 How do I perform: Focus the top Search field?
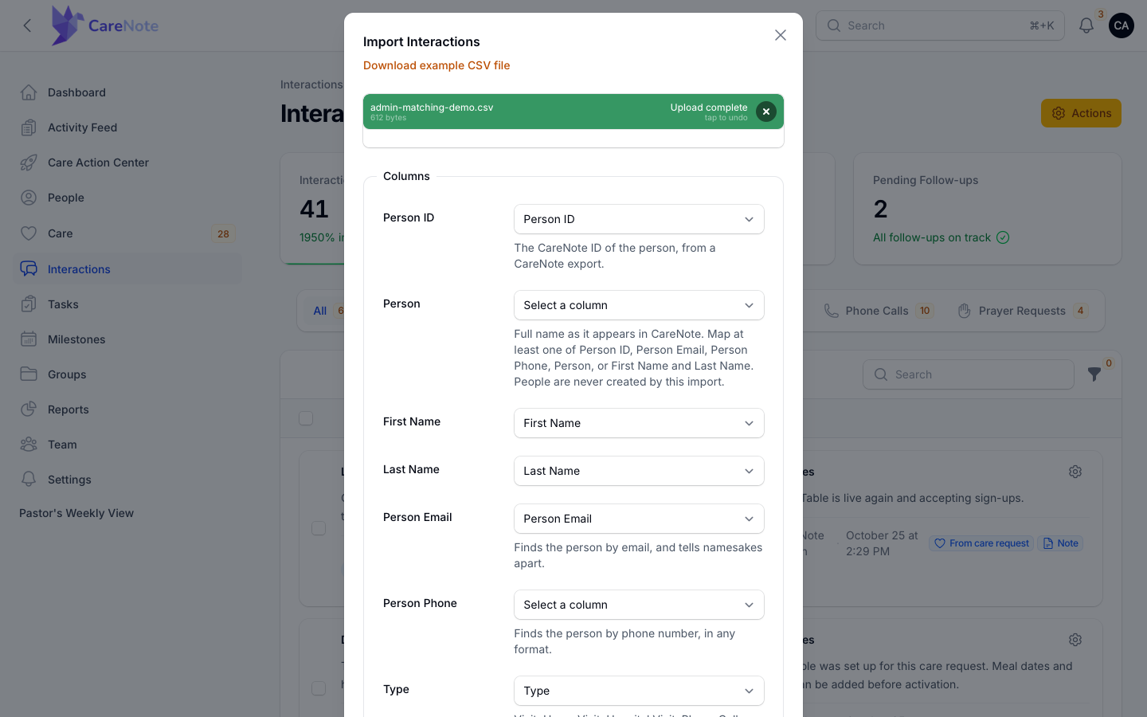tap(940, 25)
